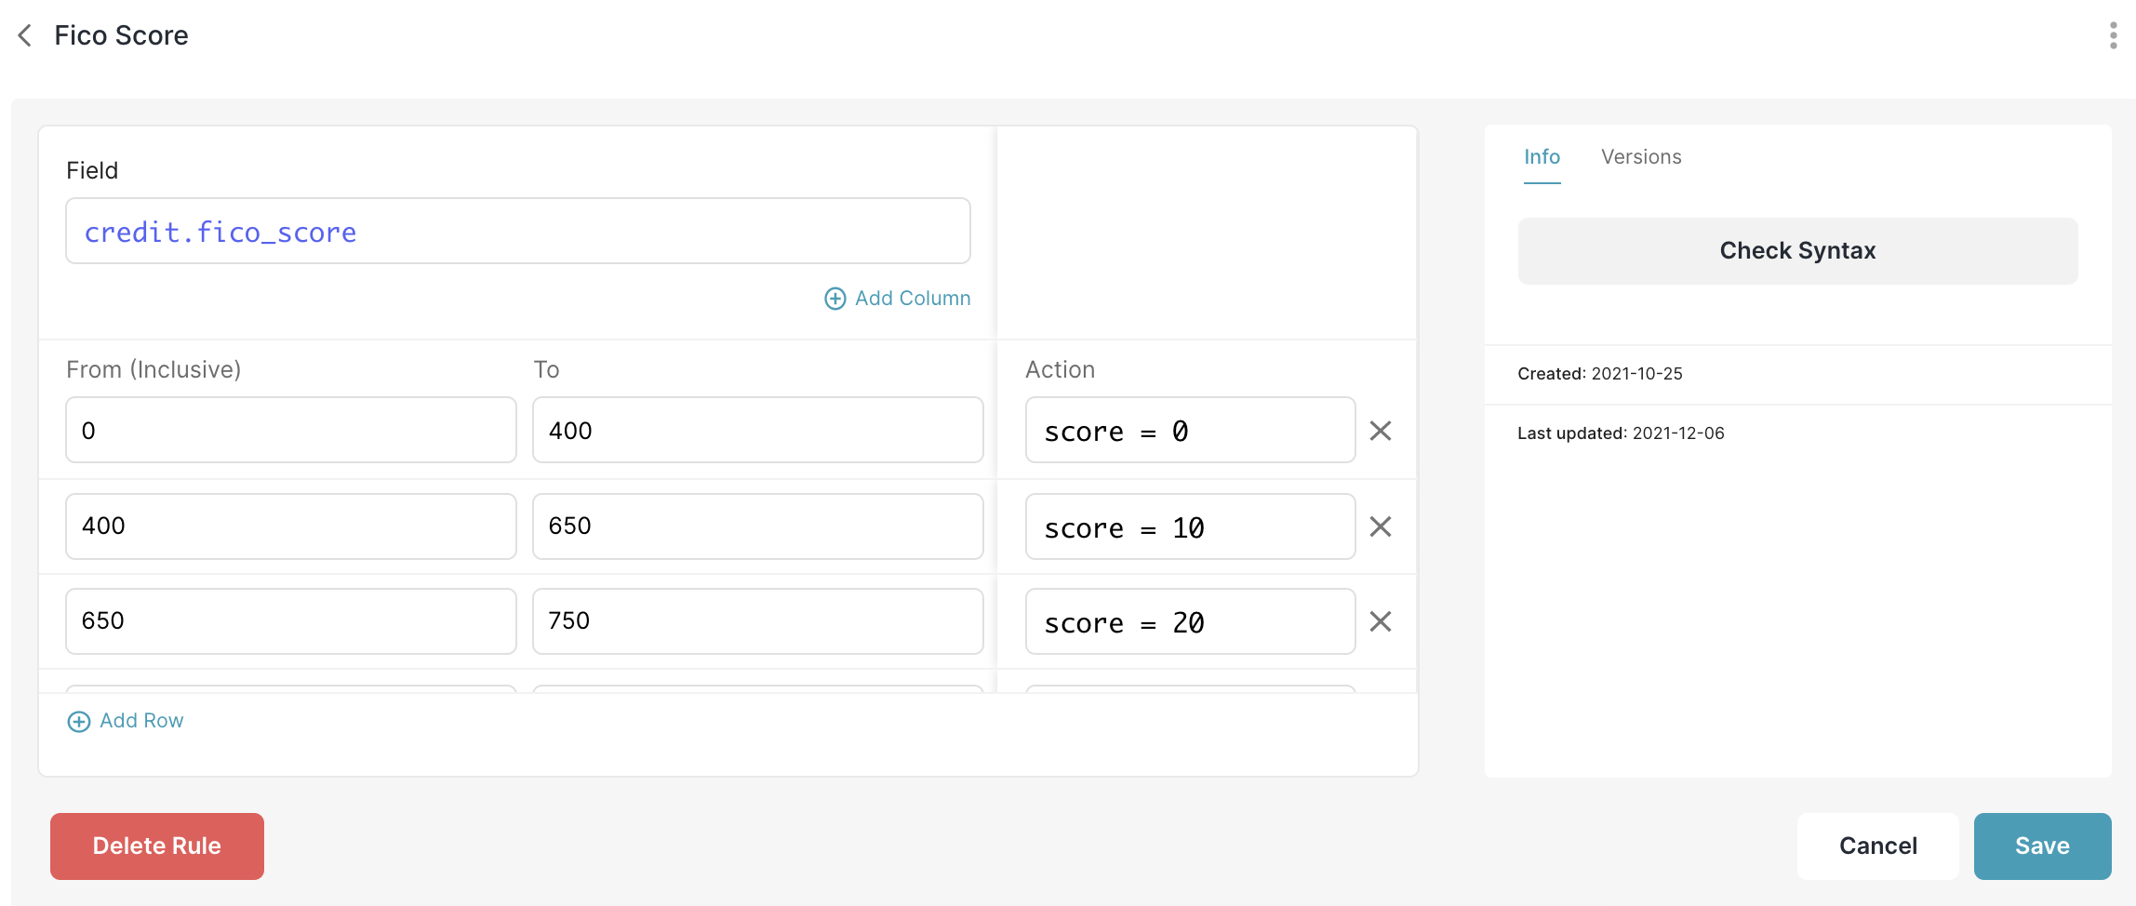Image resolution: width=2136 pixels, height=906 pixels.
Task: Remove the row with action score = 10
Action: pyautogui.click(x=1381, y=526)
